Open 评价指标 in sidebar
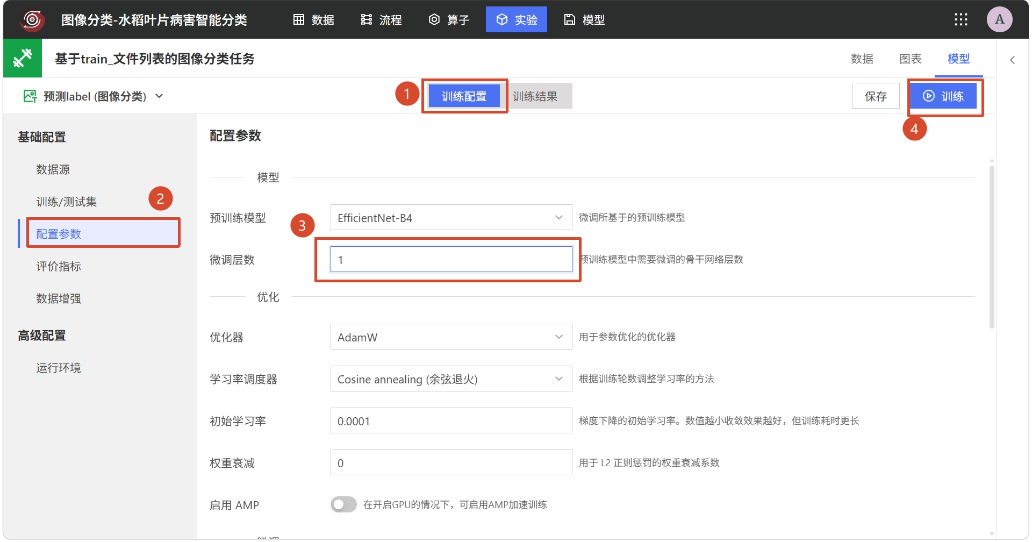The width and height of the screenshot is (1032, 542). pyautogui.click(x=59, y=266)
